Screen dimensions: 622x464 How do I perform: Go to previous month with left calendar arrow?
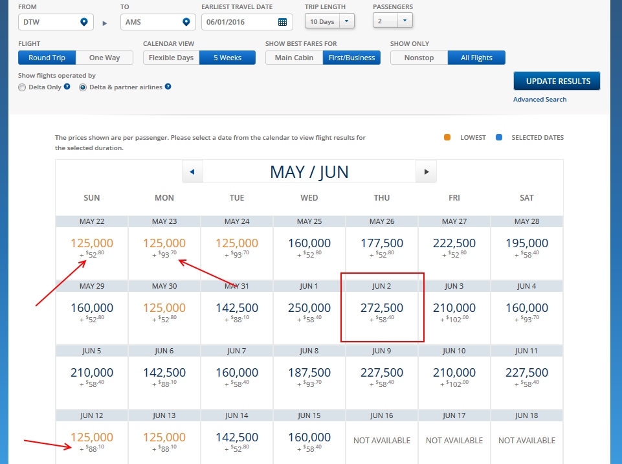click(191, 170)
